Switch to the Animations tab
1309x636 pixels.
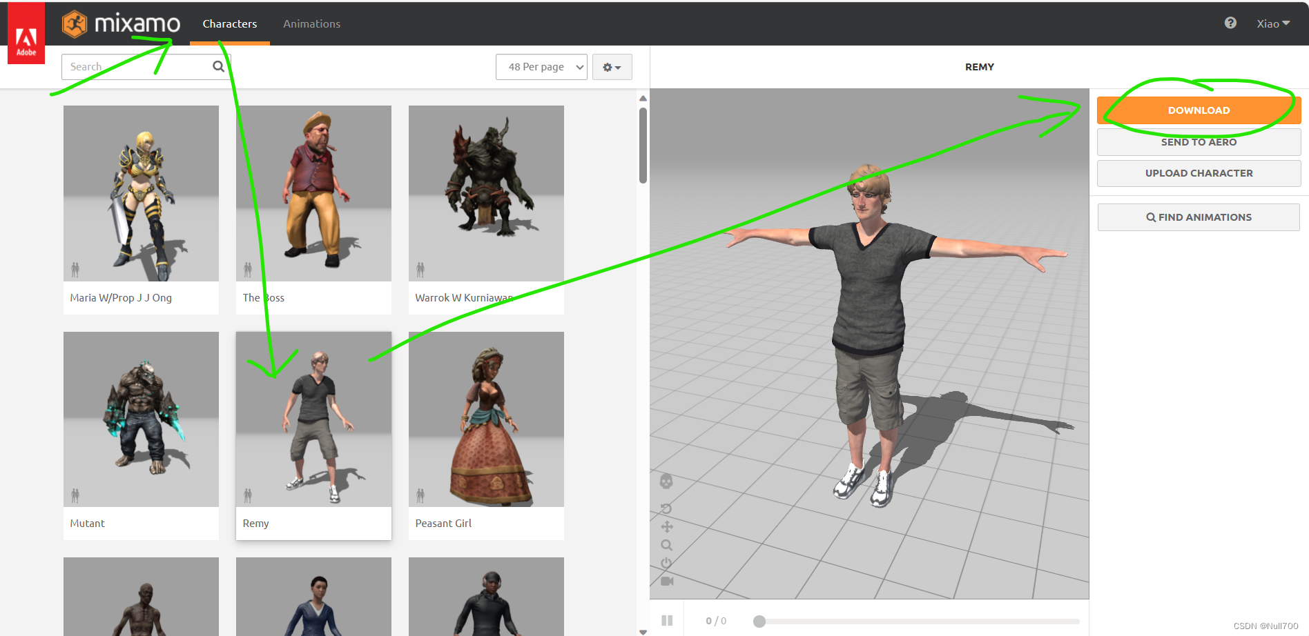tap(311, 23)
